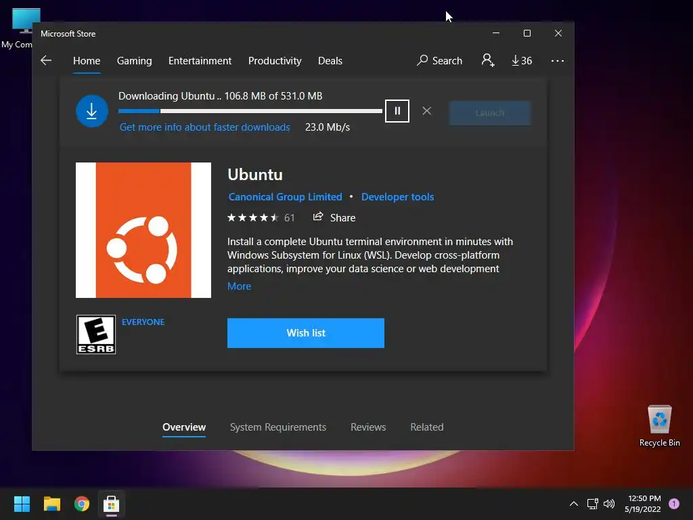The height and width of the screenshot is (520, 693).
Task: Click the Ubuntu app title heading
Action: click(255, 175)
